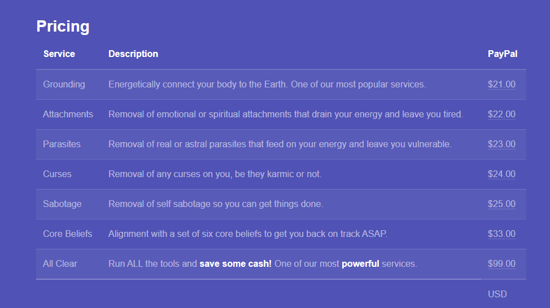The width and height of the screenshot is (550, 308).
Task: Select the All Clear service name
Action: point(60,264)
